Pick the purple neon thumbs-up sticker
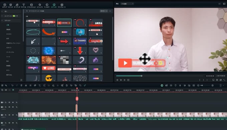This screenshot has width=227, height=130. tap(96, 60)
